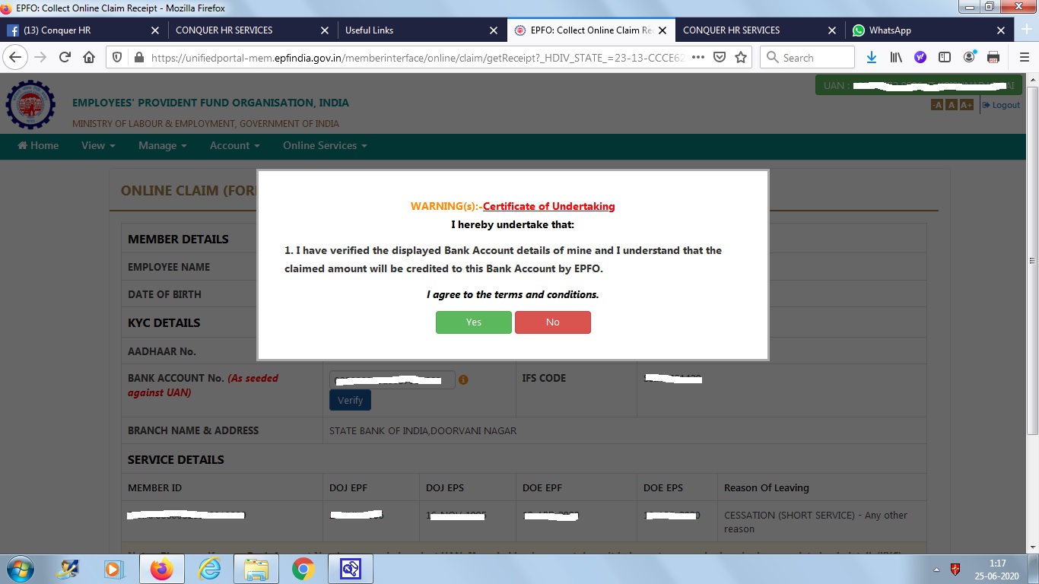Open Firefox from the taskbar
This screenshot has height=584, width=1039.
[x=161, y=569]
